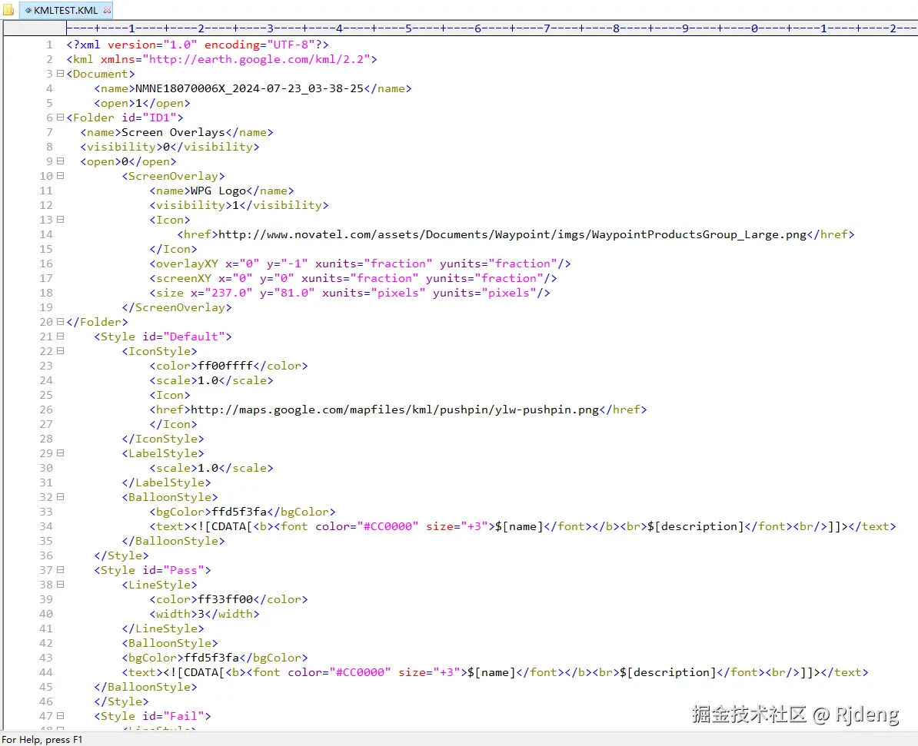This screenshot has height=746, width=918.
Task: Collapse the Folder ID1 block on line 6
Action: 60,118
